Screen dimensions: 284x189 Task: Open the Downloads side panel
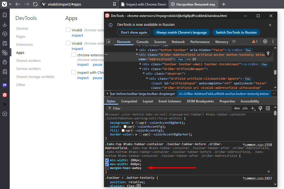click(5, 24)
